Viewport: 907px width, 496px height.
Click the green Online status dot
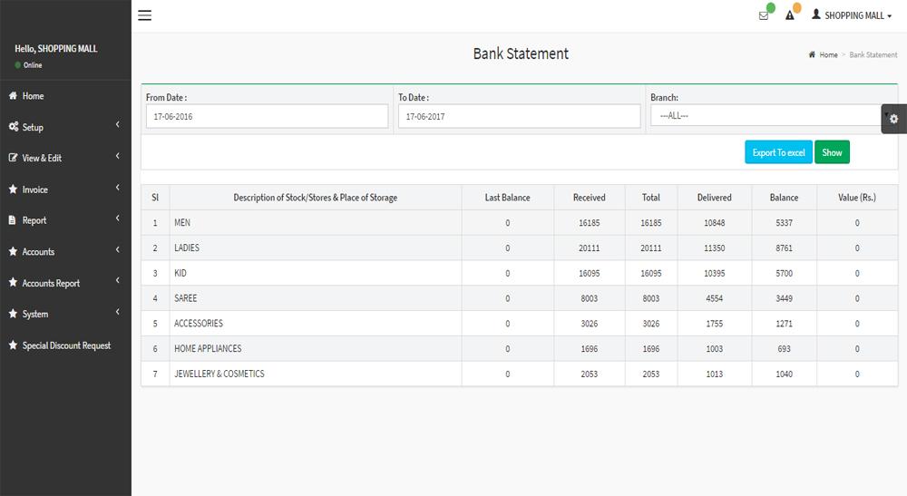(18, 64)
